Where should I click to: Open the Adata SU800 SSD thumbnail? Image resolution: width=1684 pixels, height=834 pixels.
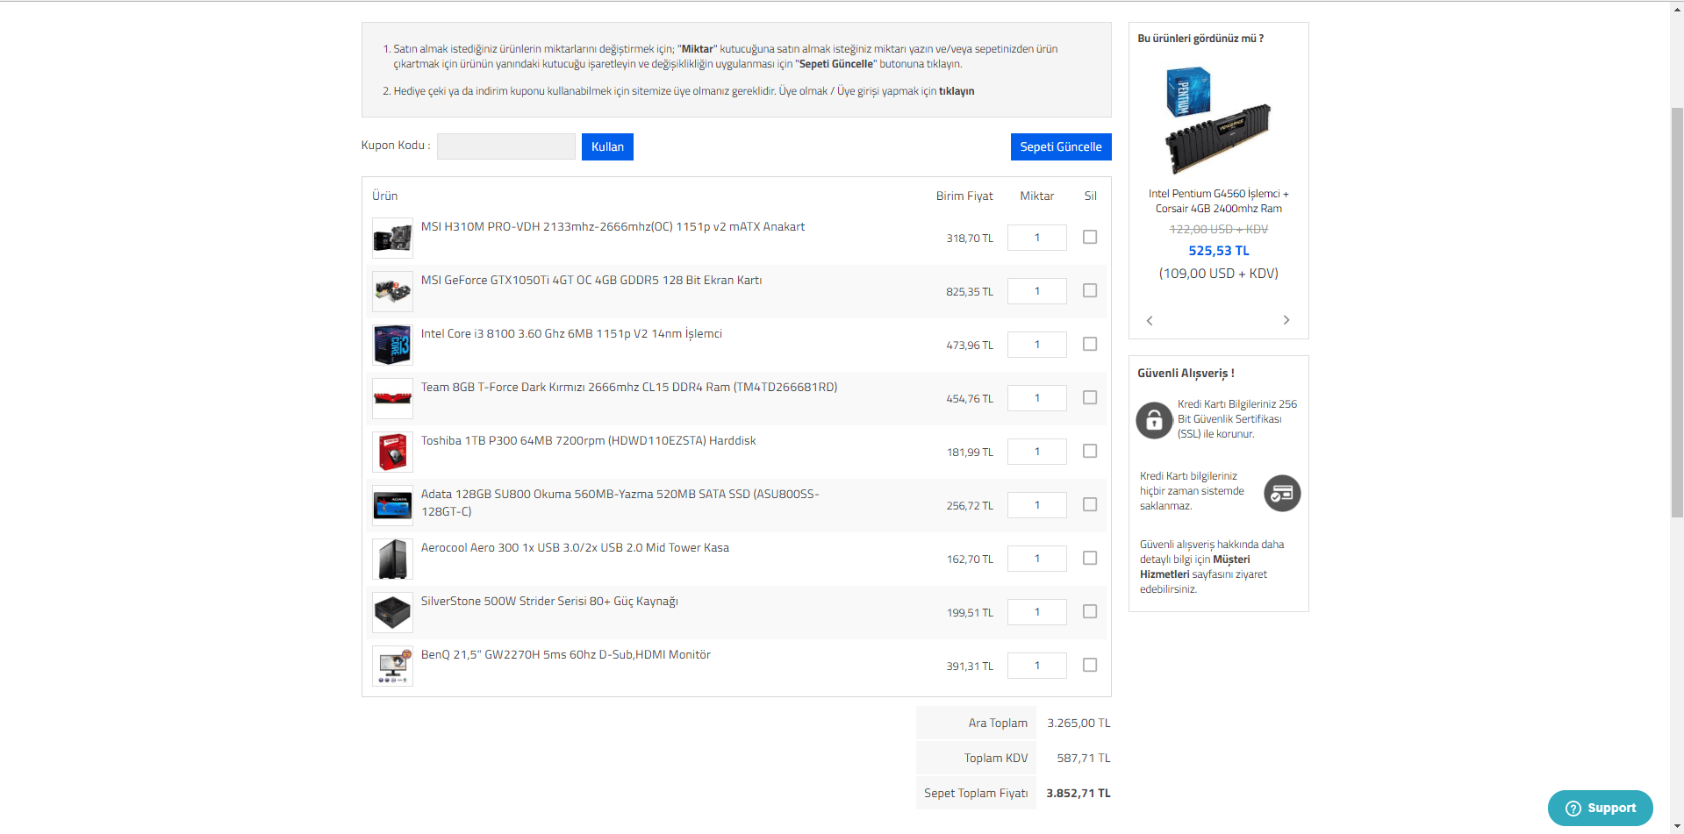pyautogui.click(x=392, y=505)
